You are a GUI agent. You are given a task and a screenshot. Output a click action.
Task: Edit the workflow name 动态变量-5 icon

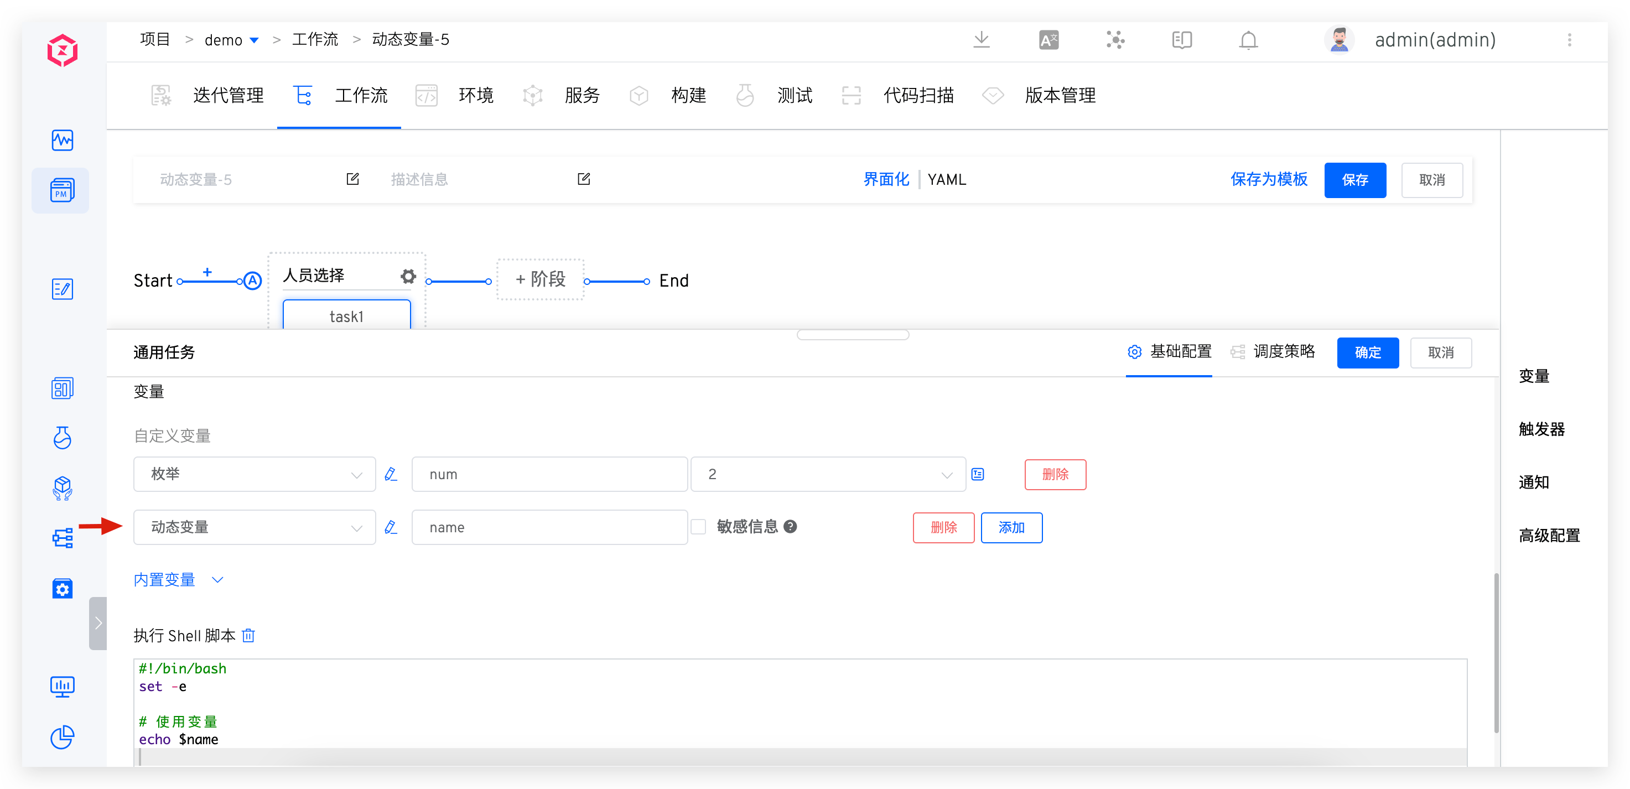pyautogui.click(x=353, y=180)
